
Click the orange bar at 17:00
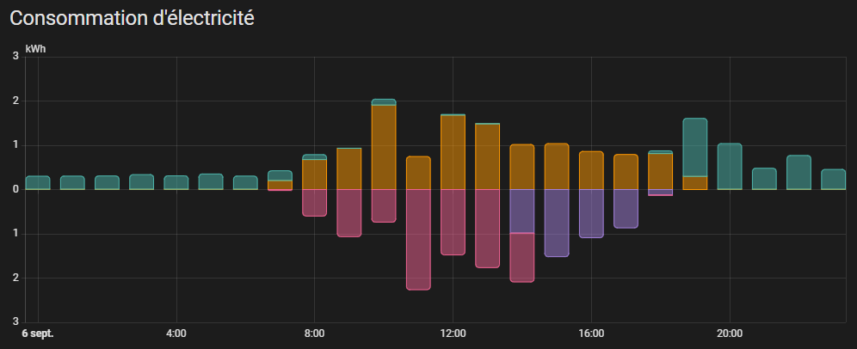(x=626, y=172)
